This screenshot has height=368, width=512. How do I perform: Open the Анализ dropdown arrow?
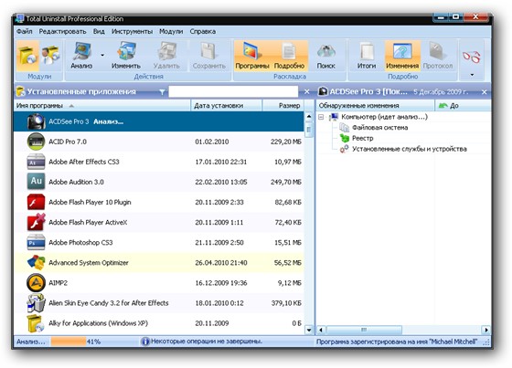(102, 55)
